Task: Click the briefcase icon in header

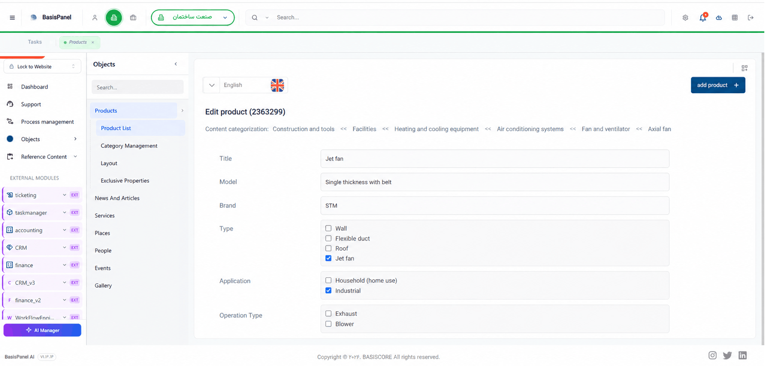Action: (133, 17)
